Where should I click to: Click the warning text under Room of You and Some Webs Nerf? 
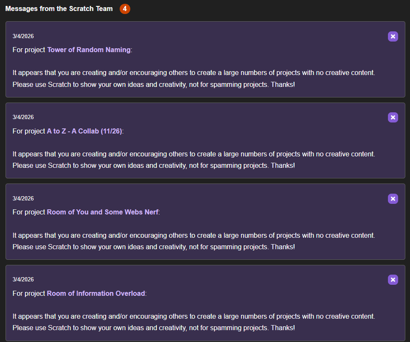click(x=194, y=241)
